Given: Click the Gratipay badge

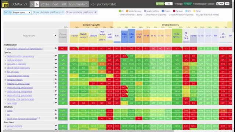Looking at the screenshot, I should [188, 4].
